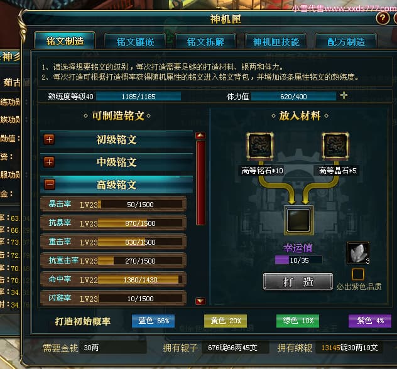This screenshot has height=369, width=397.
Task: Open the help question mark icon
Action: pos(383,18)
